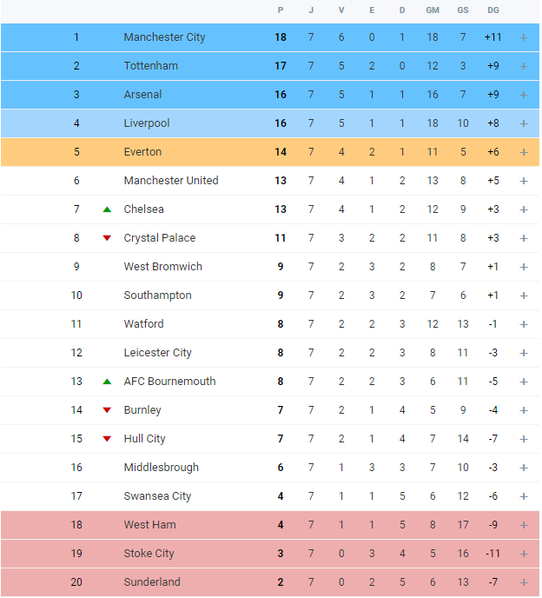Click AFC Bournemouth green up arrow
The height and width of the screenshot is (598, 542).
pos(107,382)
